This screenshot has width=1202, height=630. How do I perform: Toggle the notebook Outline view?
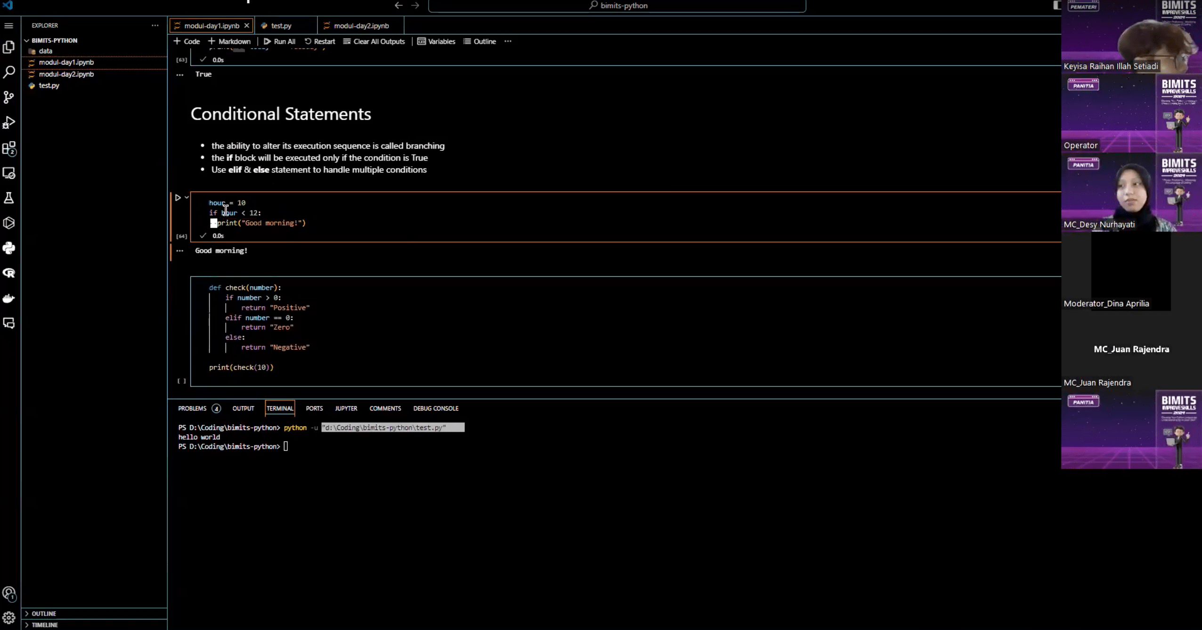pyautogui.click(x=479, y=41)
